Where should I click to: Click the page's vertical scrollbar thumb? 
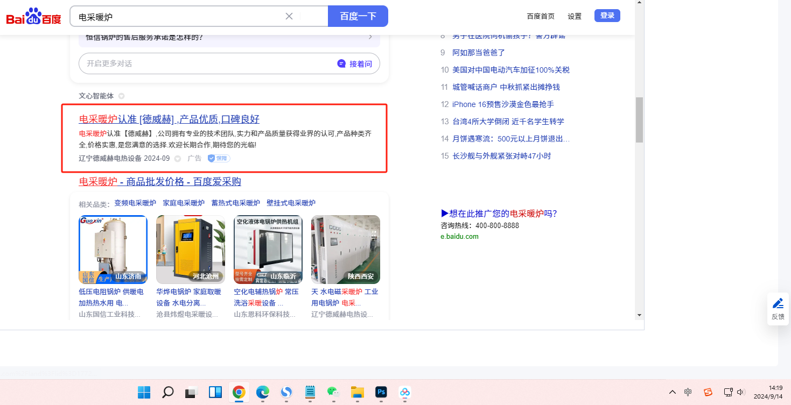(639, 119)
